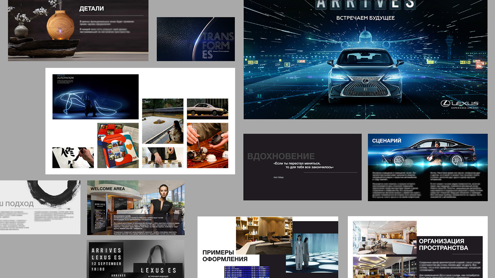Select the calligraphy brush photo
The height and width of the screenshot is (278, 495).
(x=73, y=158)
